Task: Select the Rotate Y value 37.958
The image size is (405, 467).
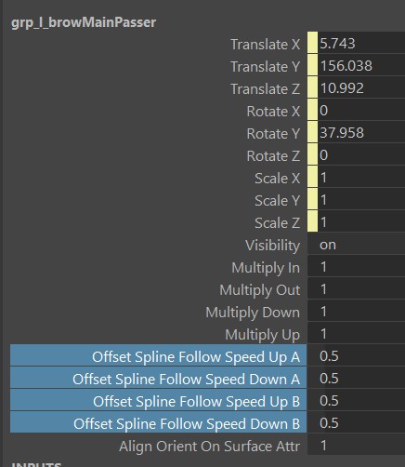Action: coord(342,133)
